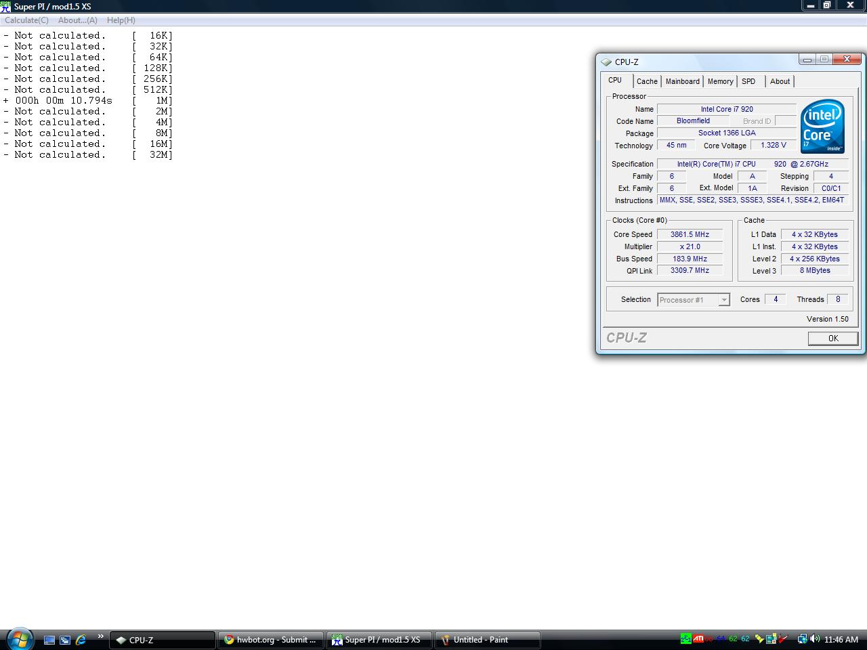Image resolution: width=867 pixels, height=650 pixels.
Task: Click the 32M Not calculated line
Action: pyautogui.click(x=88, y=154)
